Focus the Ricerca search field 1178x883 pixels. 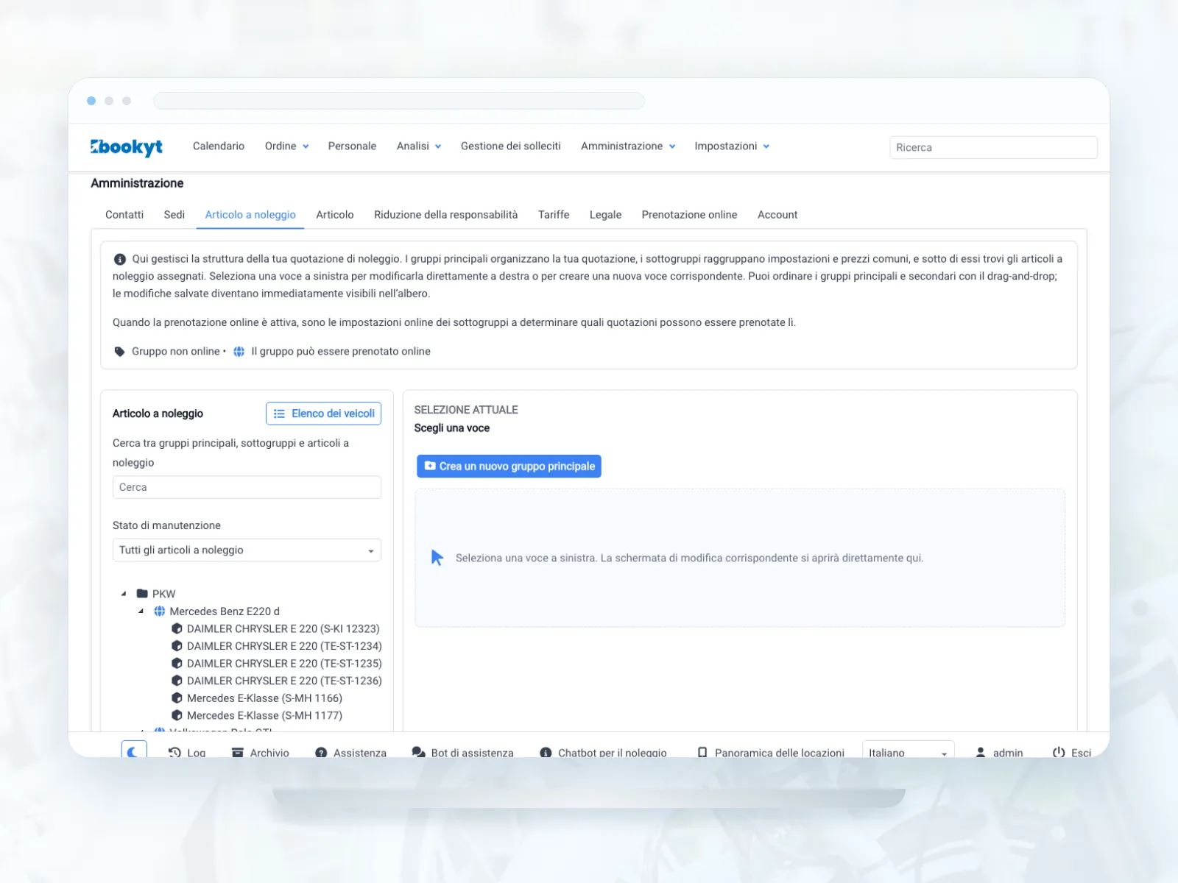click(x=993, y=147)
